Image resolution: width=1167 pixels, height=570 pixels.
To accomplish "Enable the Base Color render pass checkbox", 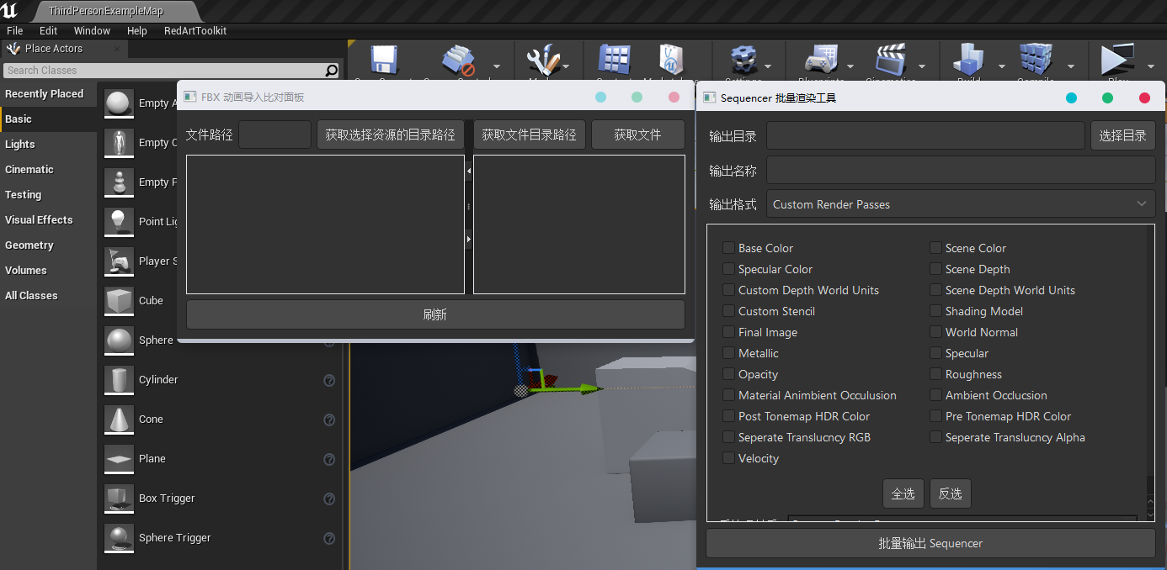I will pos(728,248).
